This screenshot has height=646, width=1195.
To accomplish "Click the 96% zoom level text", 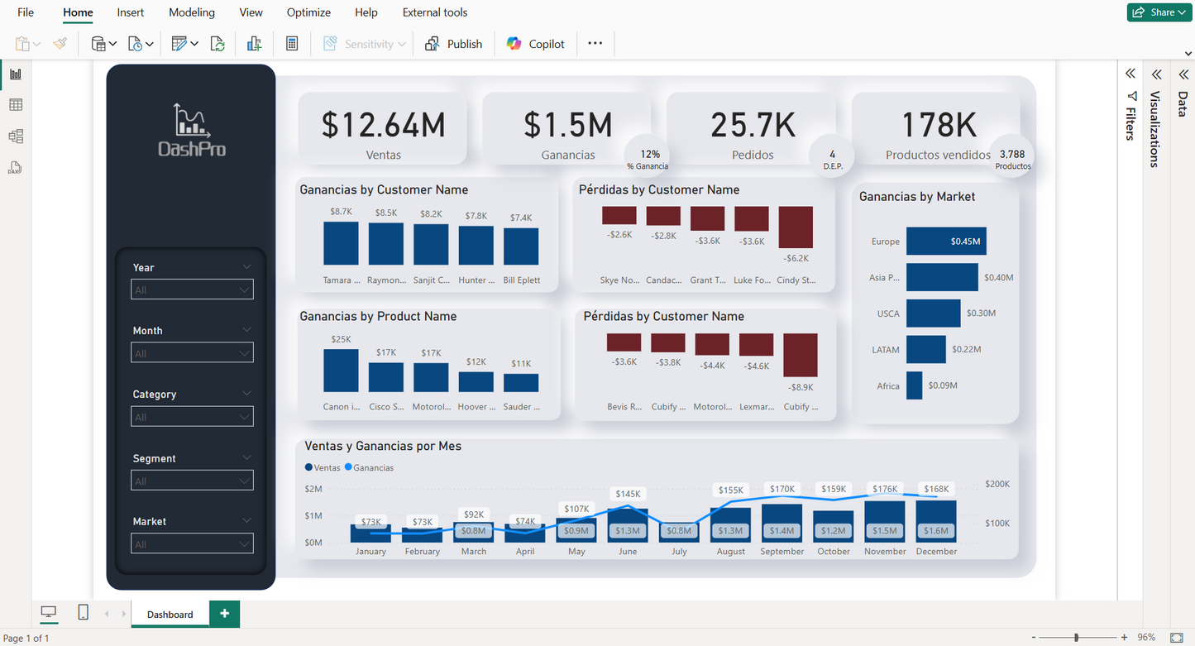I will coord(1147,638).
